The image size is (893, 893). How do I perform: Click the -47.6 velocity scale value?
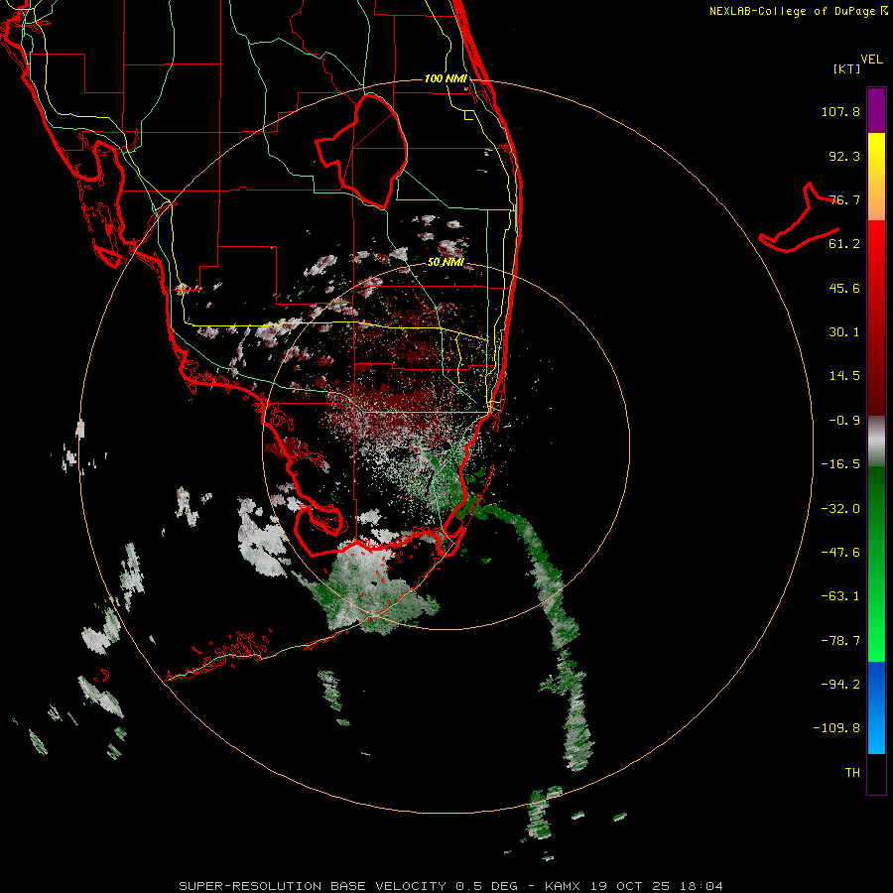840,553
